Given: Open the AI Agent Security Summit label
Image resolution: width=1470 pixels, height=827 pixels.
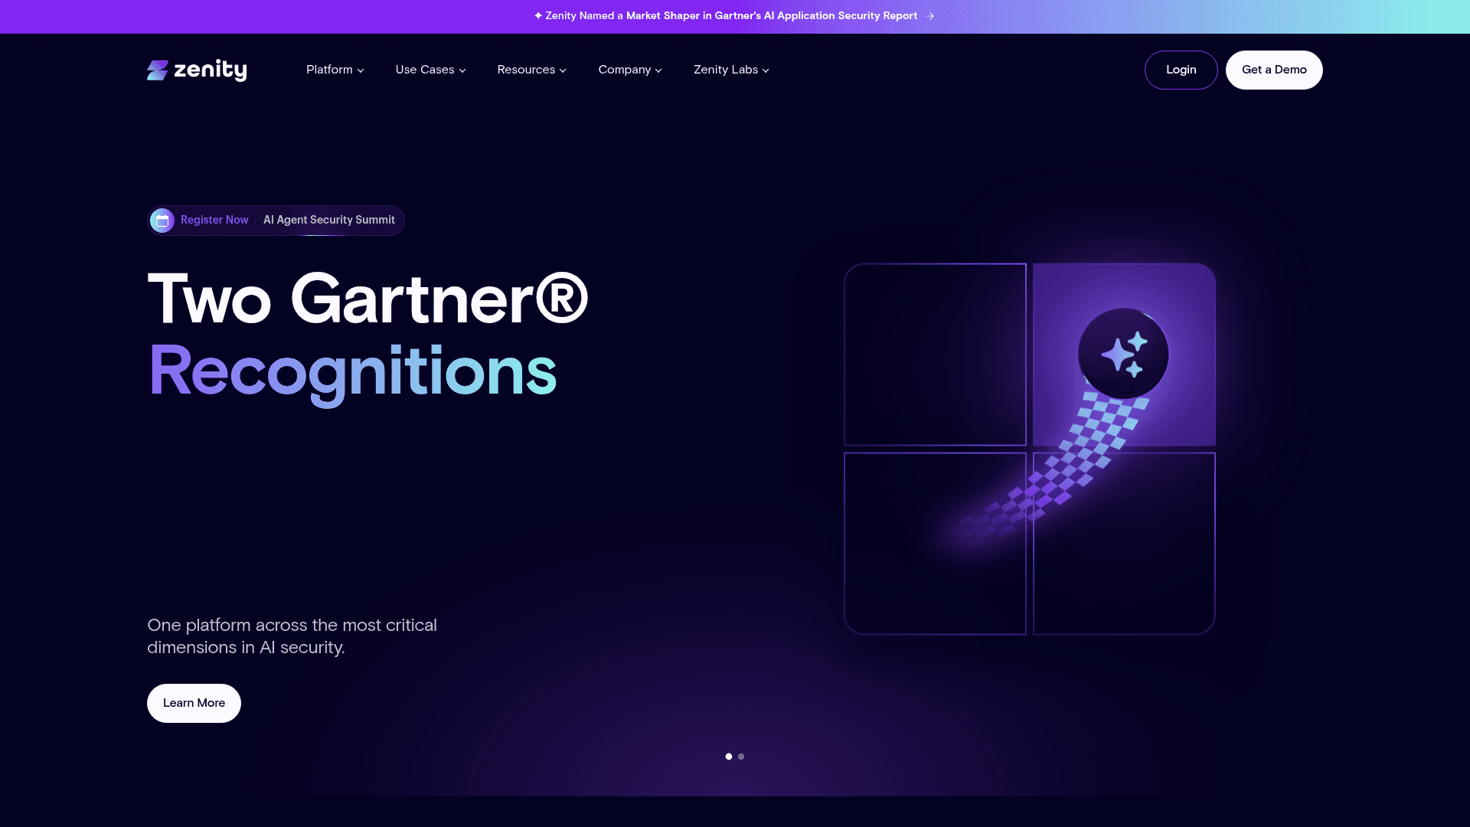Looking at the screenshot, I should click(329, 220).
